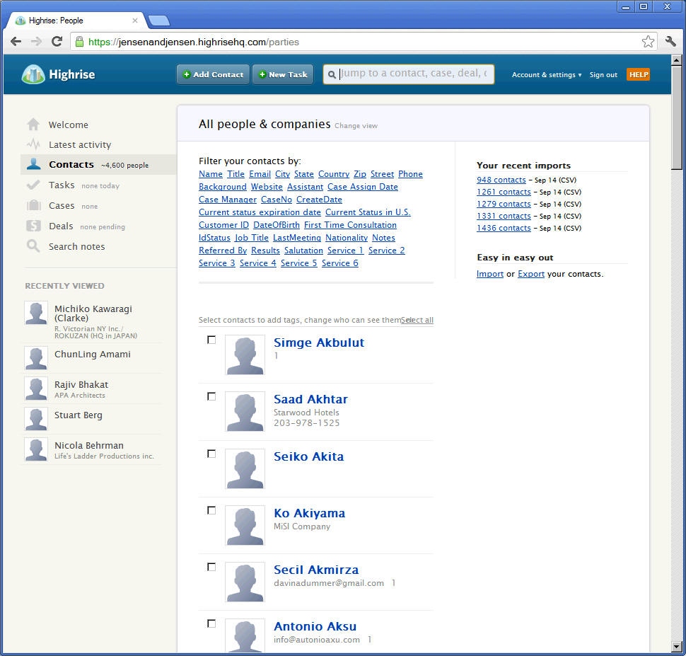Open the 948 contacts import

[501, 180]
